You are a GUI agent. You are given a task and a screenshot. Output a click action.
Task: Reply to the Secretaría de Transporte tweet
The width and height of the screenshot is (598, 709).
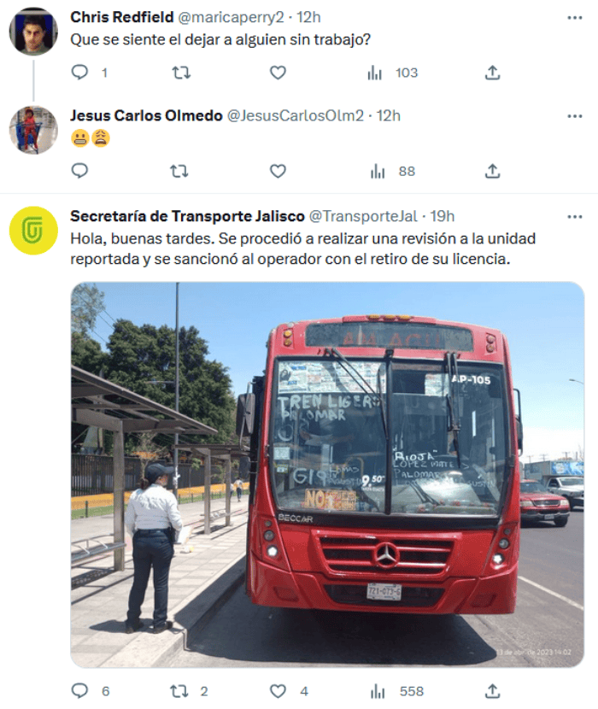80,691
